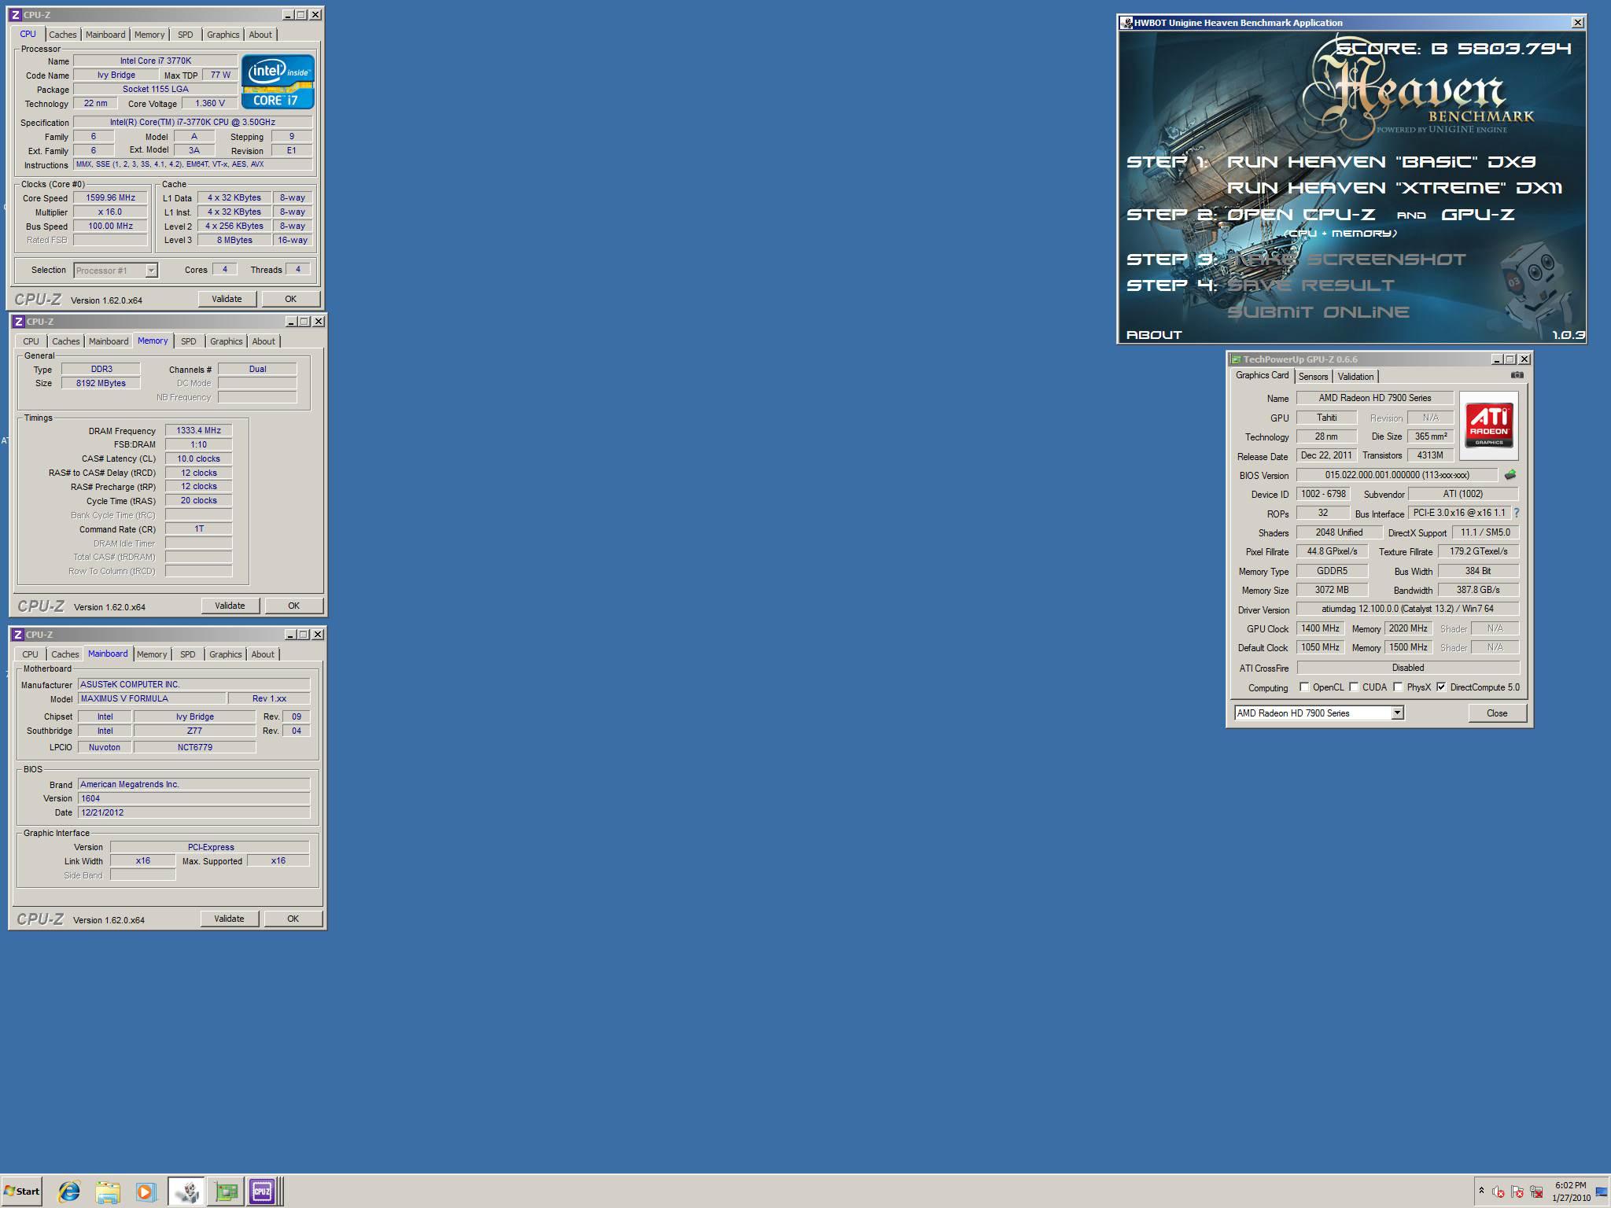The height and width of the screenshot is (1208, 1611).
Task: Click the Core Speed 1599.96 MHz field
Action: (x=110, y=198)
